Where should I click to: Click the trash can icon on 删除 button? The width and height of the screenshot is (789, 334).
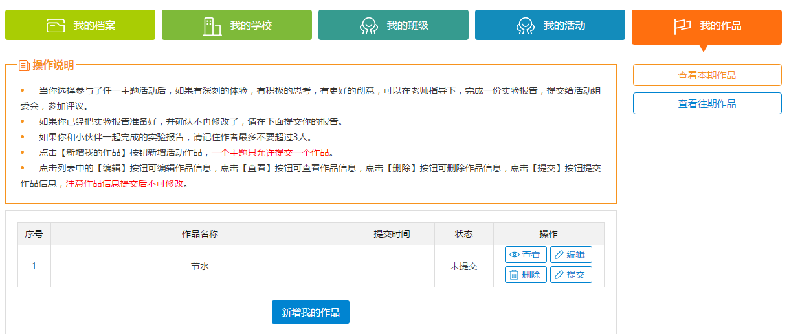tap(514, 275)
